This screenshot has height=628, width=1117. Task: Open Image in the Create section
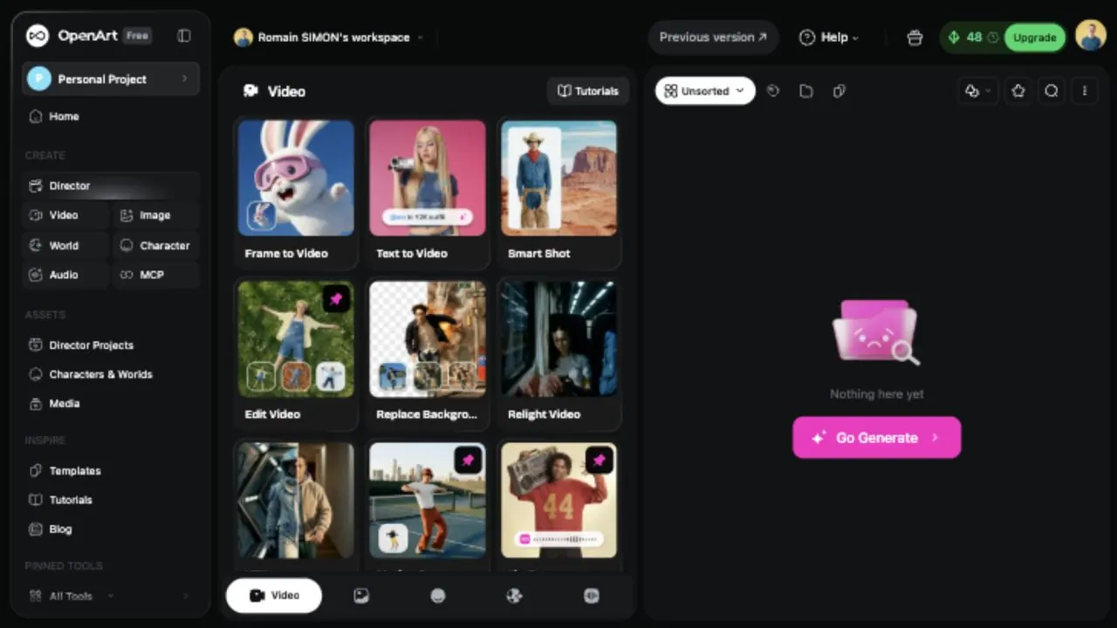coord(156,215)
